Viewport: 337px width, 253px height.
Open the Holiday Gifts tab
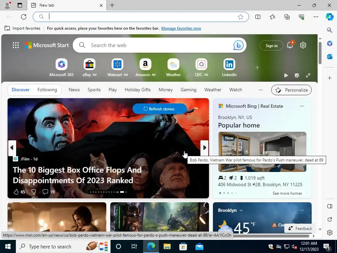[138, 90]
